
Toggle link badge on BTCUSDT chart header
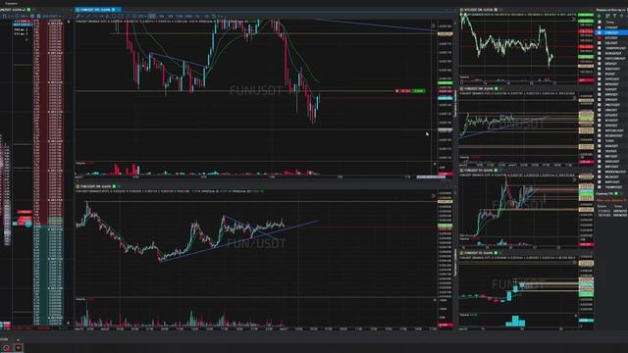(x=496, y=10)
